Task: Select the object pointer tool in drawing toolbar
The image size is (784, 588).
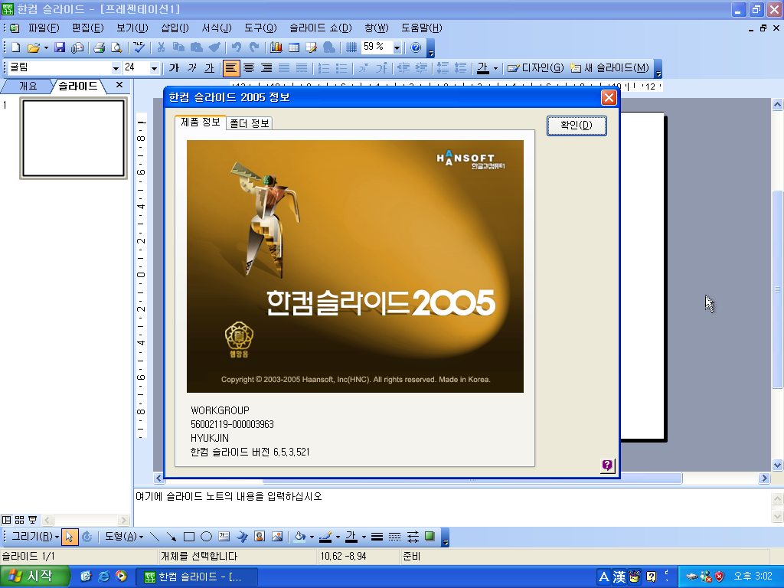Action: pos(70,537)
